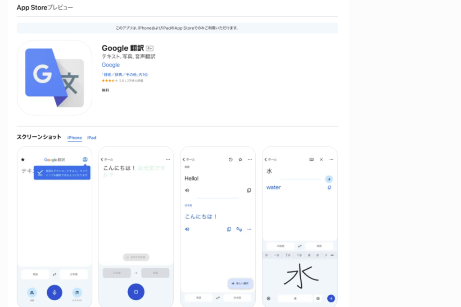Tap the speaker icon below Hello!
The height and width of the screenshot is (307, 461).
187,190
